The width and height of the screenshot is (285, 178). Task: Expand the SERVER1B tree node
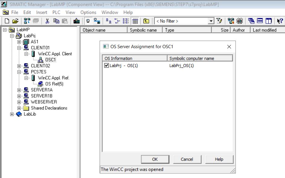[19, 96]
